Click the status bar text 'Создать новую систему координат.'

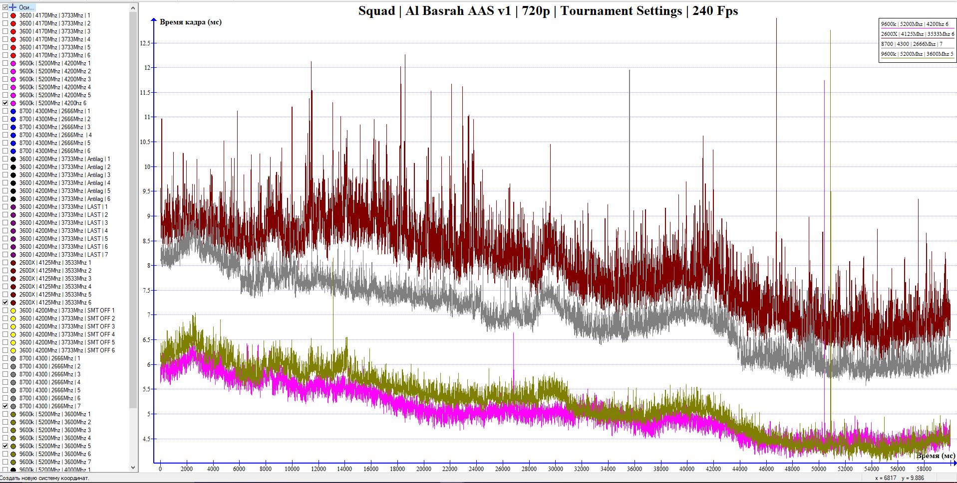[45, 478]
